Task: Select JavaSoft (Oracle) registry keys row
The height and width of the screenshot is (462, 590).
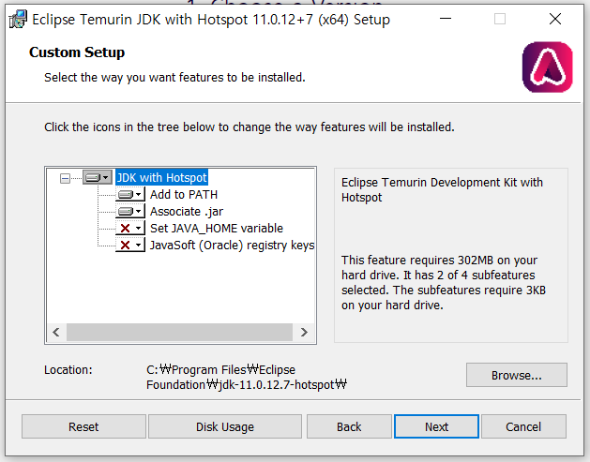Action: click(x=232, y=246)
